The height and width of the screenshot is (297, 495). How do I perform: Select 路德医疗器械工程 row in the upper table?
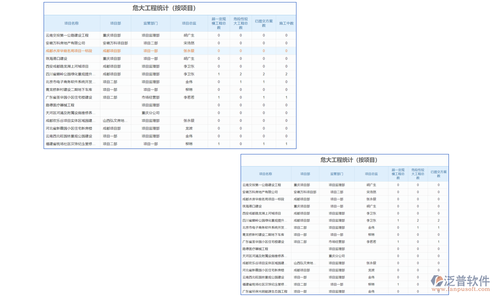(x=60, y=105)
